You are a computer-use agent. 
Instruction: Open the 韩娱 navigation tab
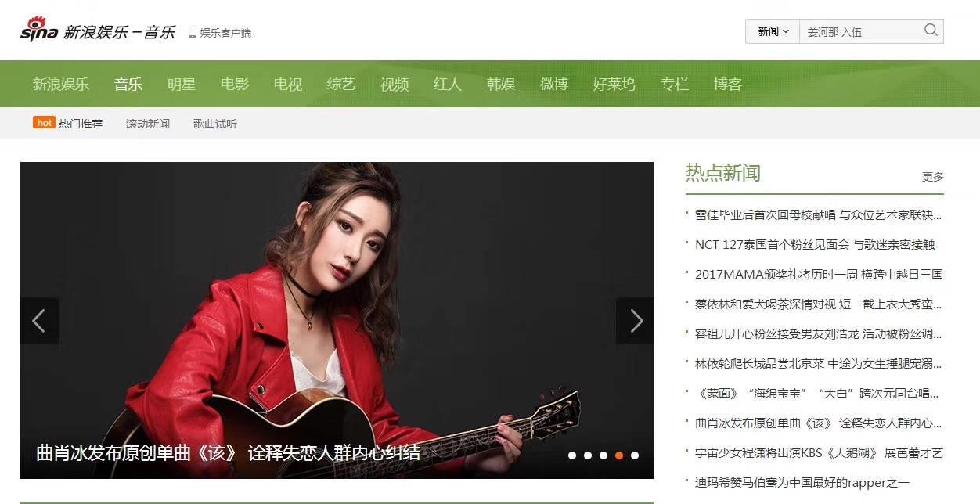pos(501,84)
